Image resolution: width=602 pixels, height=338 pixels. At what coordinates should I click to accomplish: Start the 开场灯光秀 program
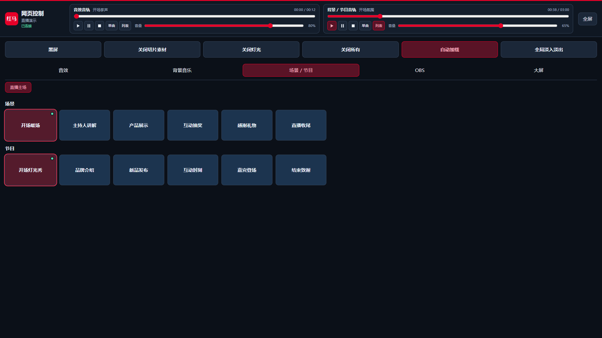tap(30, 170)
